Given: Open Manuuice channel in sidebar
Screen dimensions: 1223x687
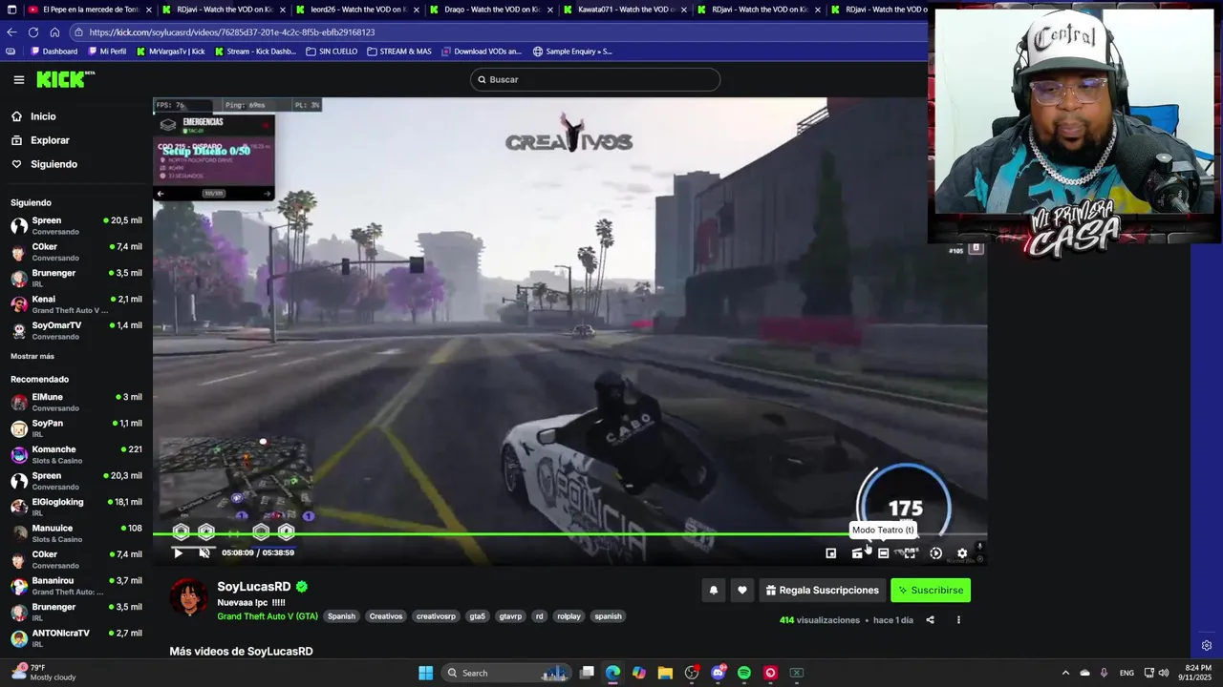Looking at the screenshot, I should coord(76,532).
